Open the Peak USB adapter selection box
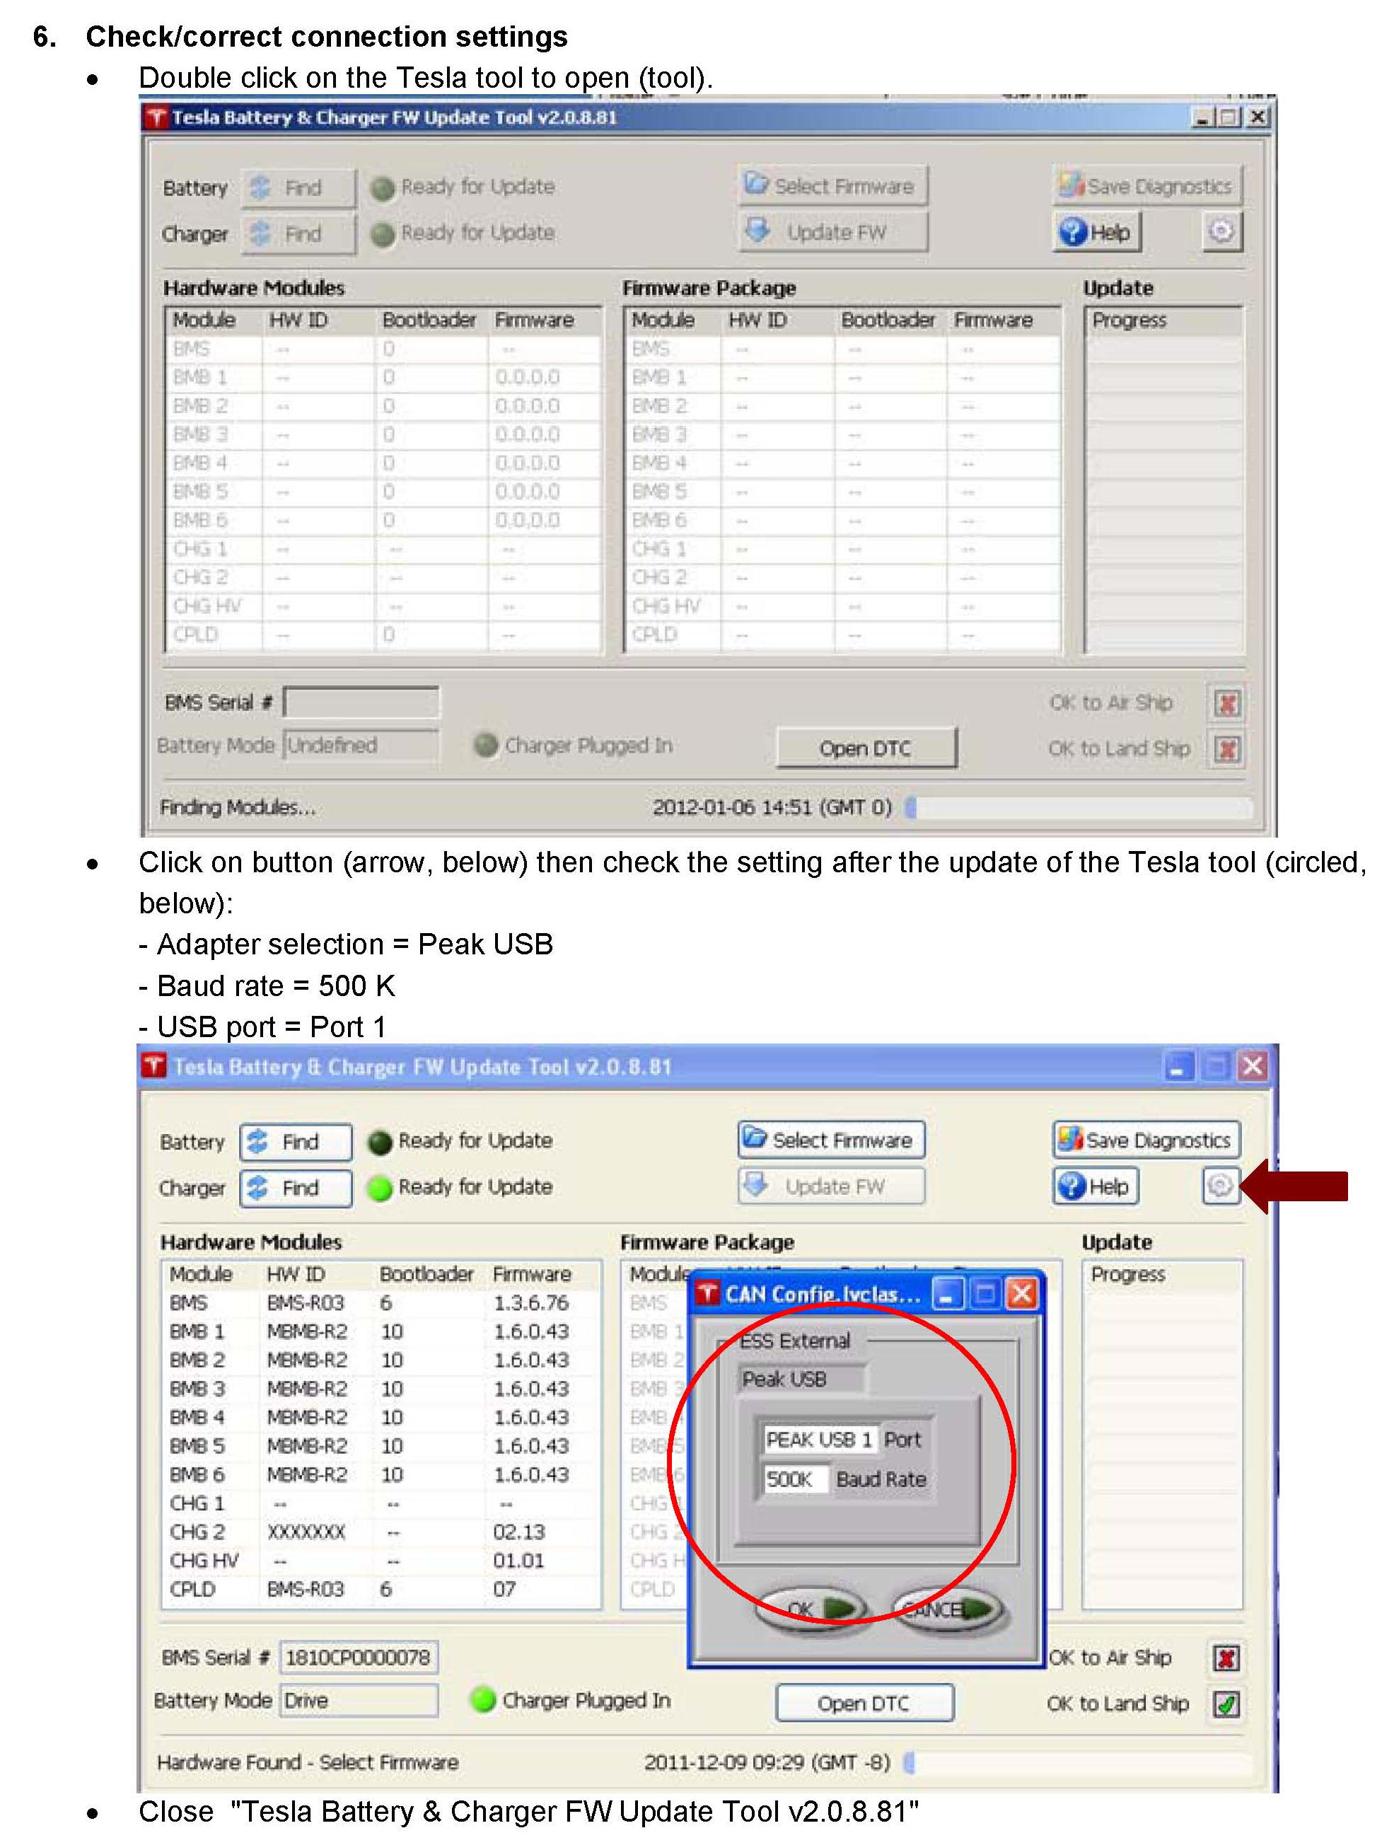This screenshot has width=1382, height=1845. pyautogui.click(x=801, y=1380)
